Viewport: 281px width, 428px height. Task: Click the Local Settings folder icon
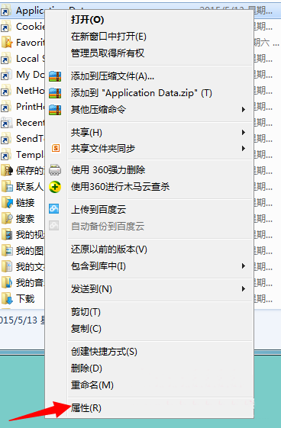6,59
